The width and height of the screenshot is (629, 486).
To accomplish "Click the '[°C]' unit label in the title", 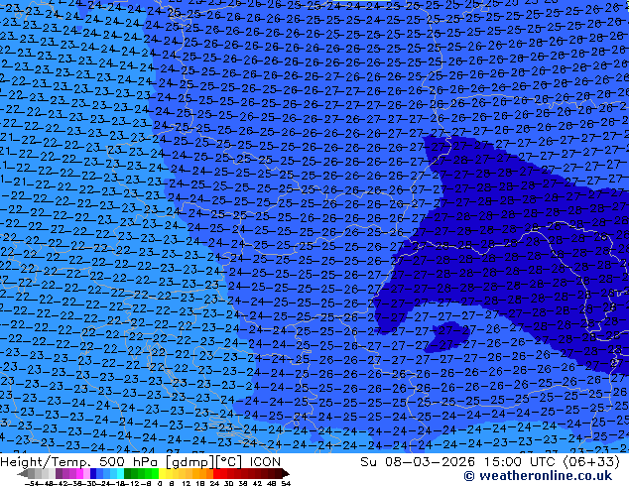I will 229,462.
